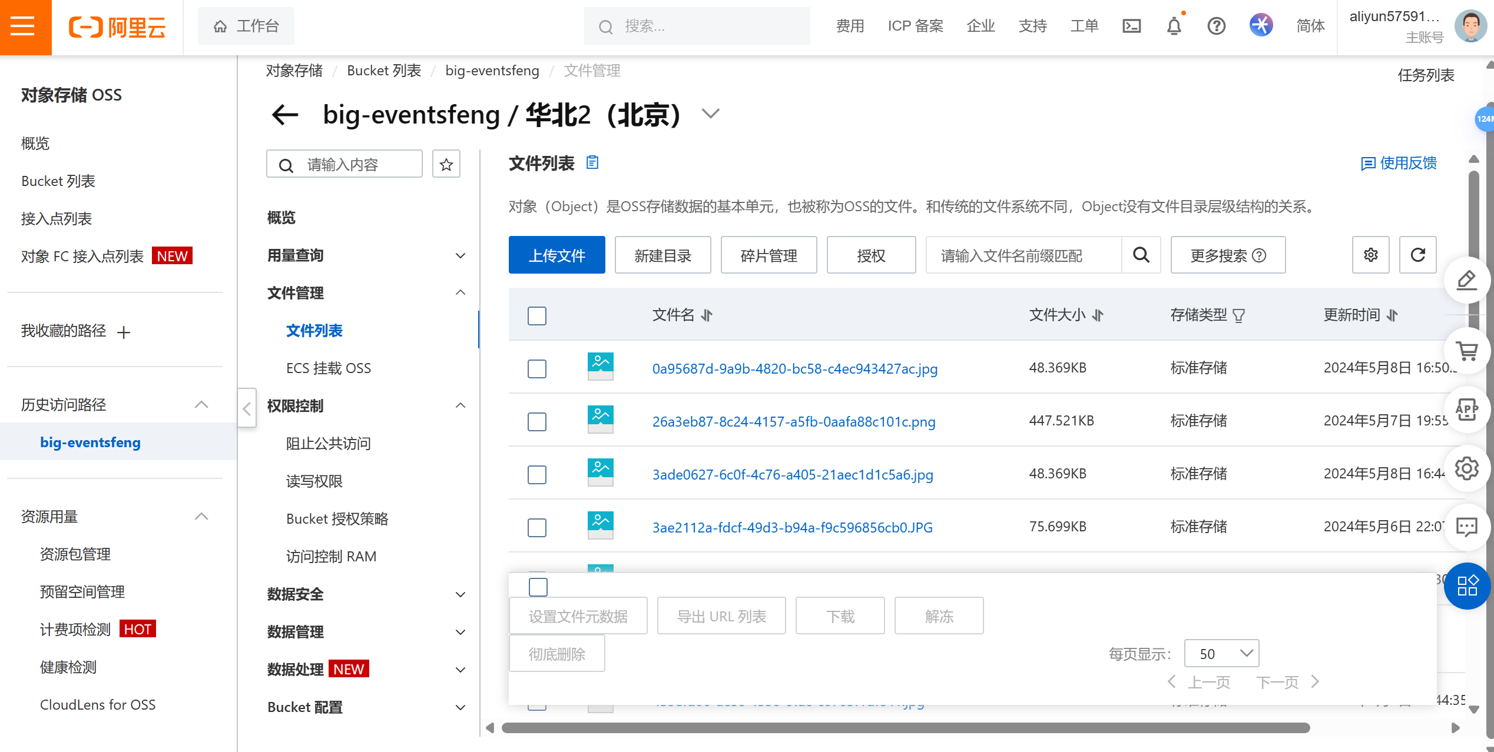
Task: Expand 用量查询 section
Action: pos(461,255)
